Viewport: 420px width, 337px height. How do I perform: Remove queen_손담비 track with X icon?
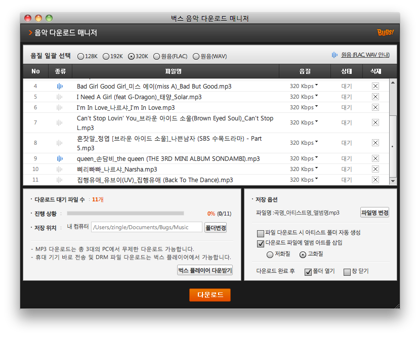pos(375,158)
